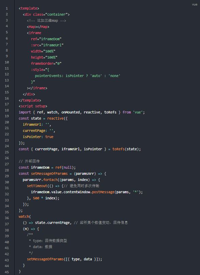Click postMessage method call
Screen dimensions: 200x275
click(x=103, y=192)
